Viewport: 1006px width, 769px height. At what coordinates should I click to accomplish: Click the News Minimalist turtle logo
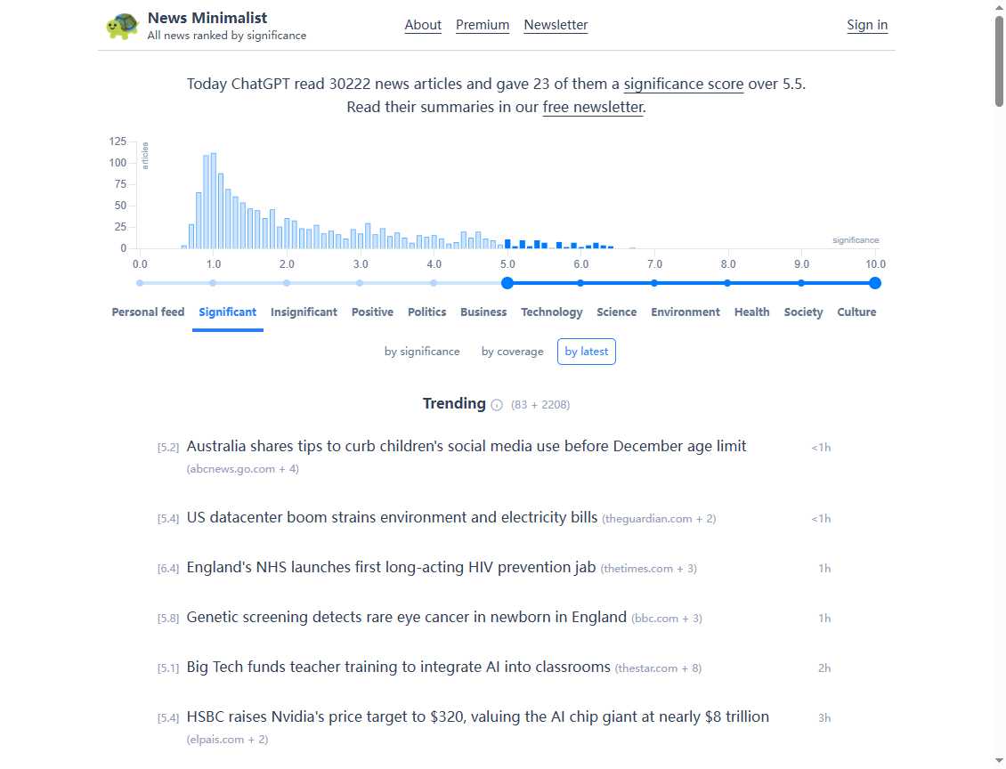[122, 26]
